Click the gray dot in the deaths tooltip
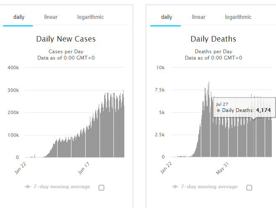This screenshot has width=276, height=208. 218,110
